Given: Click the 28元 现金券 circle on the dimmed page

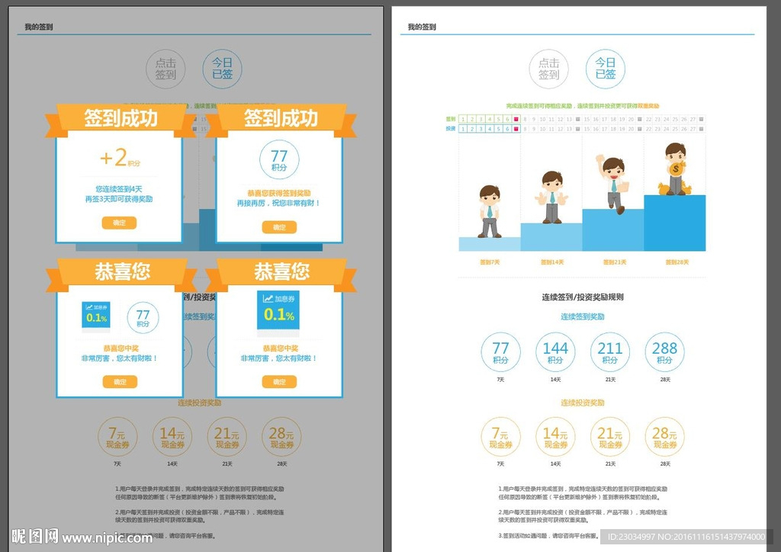Looking at the screenshot, I should point(281,437).
